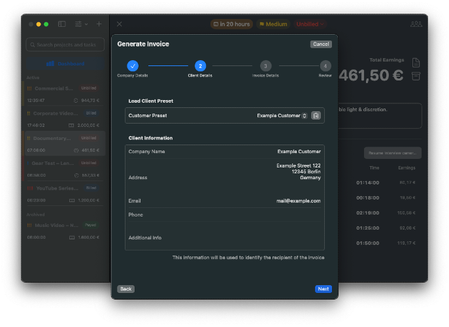
Task: Click the Billed badge on YouTube Series
Action: 91,188
